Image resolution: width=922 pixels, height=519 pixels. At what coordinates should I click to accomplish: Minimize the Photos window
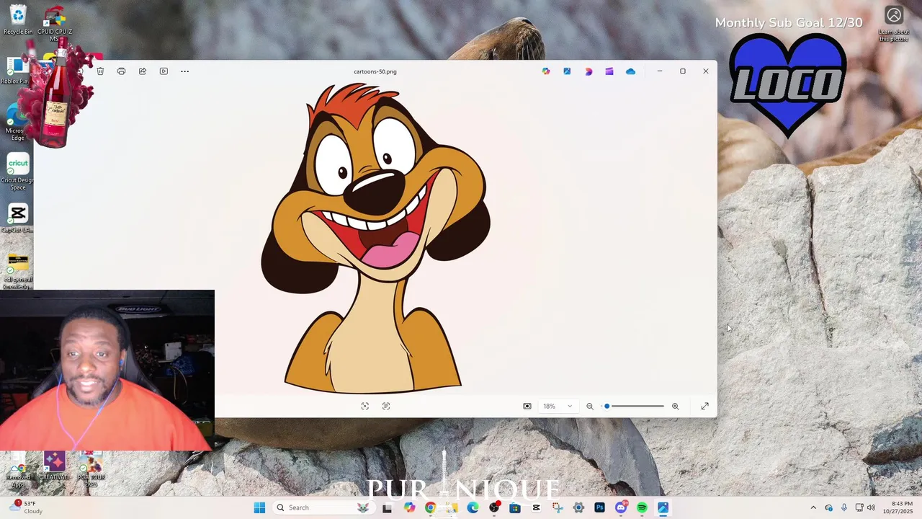660,71
